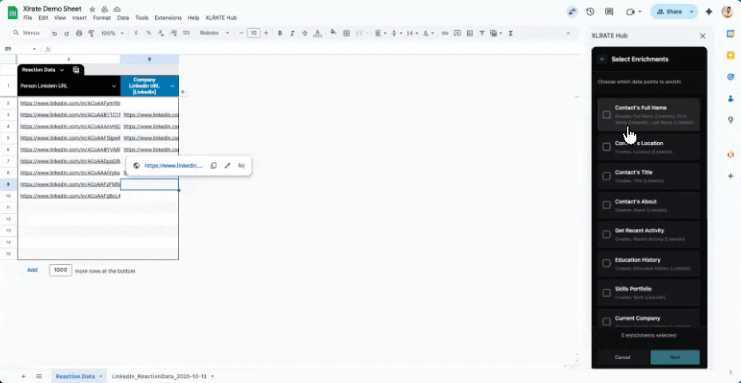Click the rows count input field
Screen dimensions: 741x383
[61, 270]
